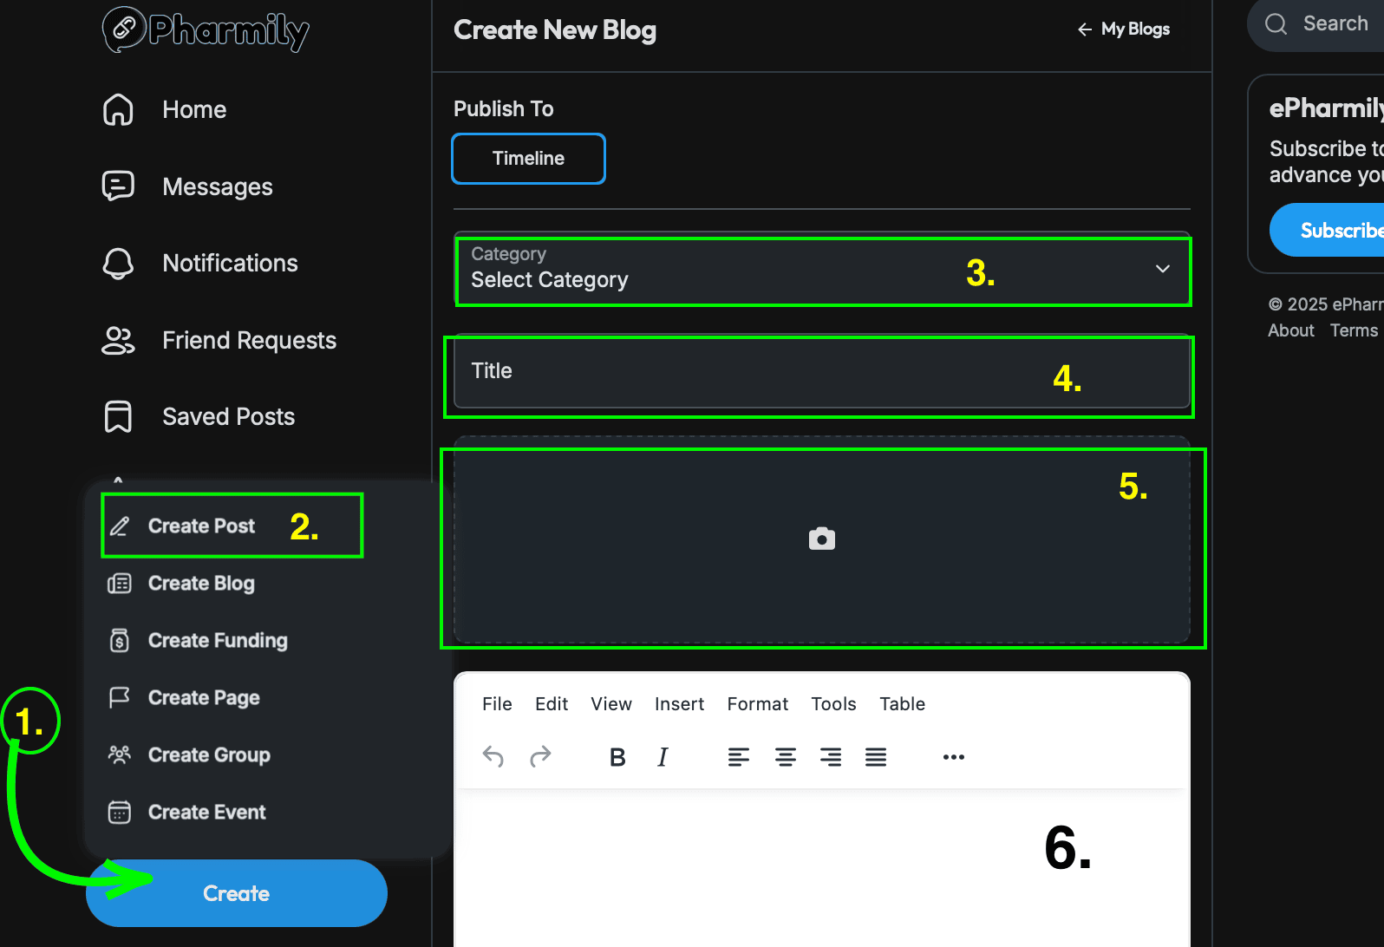
Task: Click the redo arrow in editor toolbar
Action: point(540,757)
